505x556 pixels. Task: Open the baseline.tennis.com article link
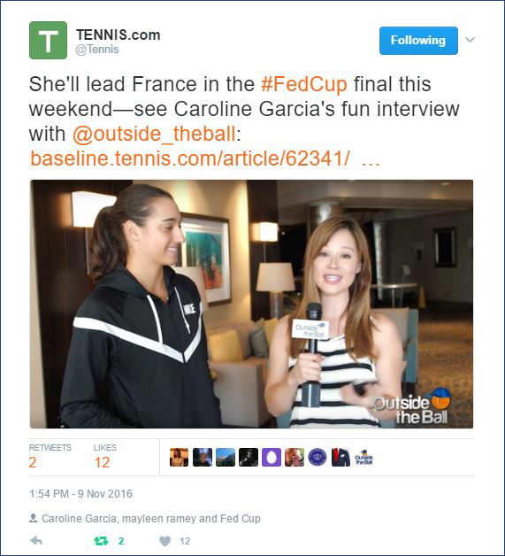tap(190, 158)
